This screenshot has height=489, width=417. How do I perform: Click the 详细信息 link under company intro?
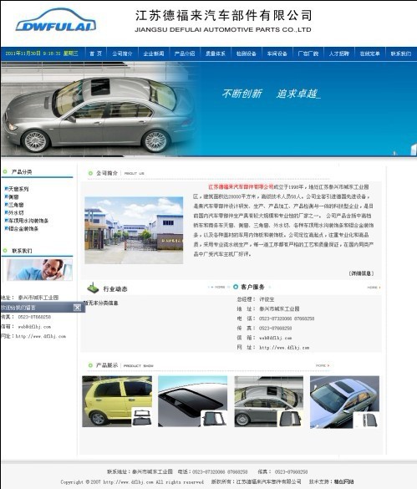361,273
